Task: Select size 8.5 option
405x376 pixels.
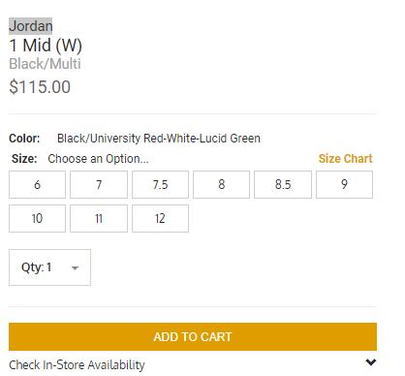Action: coord(283,185)
